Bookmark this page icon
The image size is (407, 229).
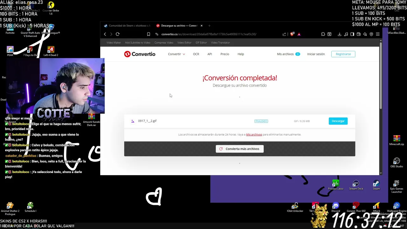tap(148, 34)
